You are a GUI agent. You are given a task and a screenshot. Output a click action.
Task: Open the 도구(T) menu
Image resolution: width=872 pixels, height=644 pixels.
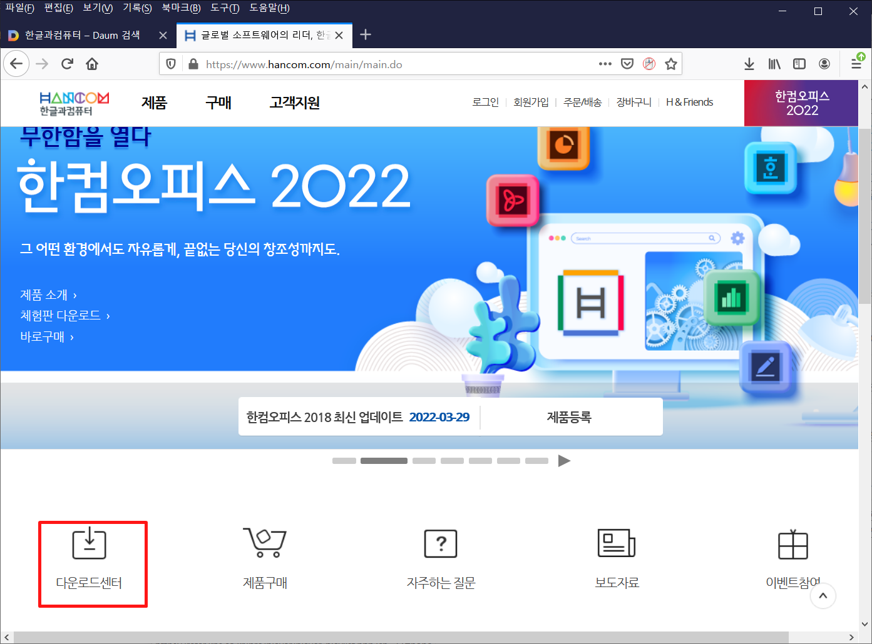click(x=225, y=8)
